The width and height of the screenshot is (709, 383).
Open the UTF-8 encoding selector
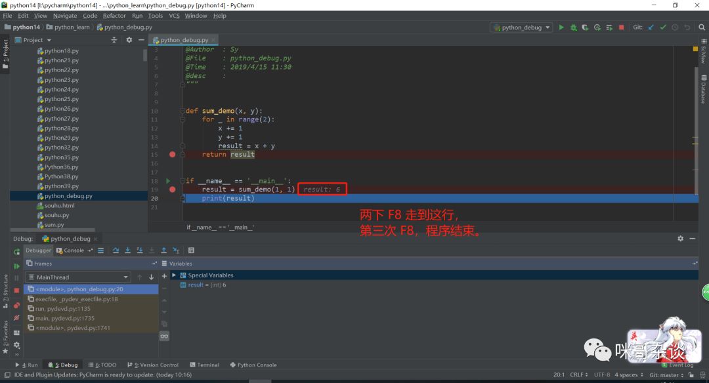coord(602,375)
